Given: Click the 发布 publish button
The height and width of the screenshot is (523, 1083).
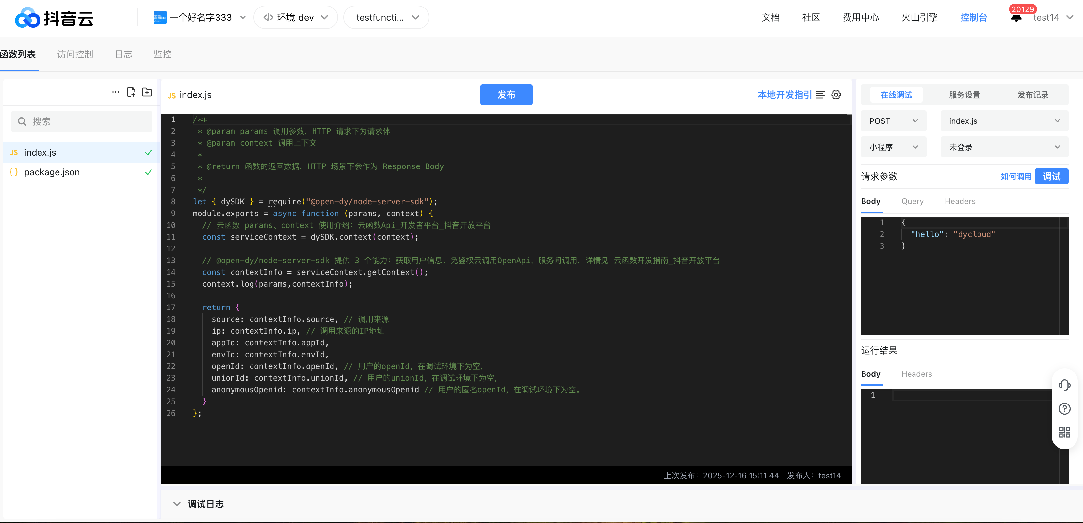Looking at the screenshot, I should 506,95.
